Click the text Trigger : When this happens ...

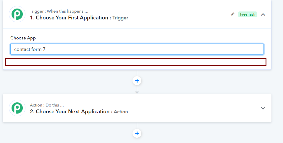59,11
